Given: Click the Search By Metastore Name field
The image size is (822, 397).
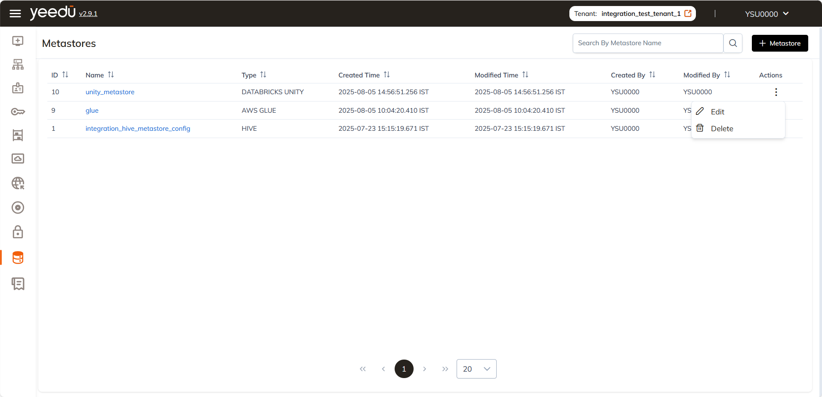Looking at the screenshot, I should coord(647,43).
